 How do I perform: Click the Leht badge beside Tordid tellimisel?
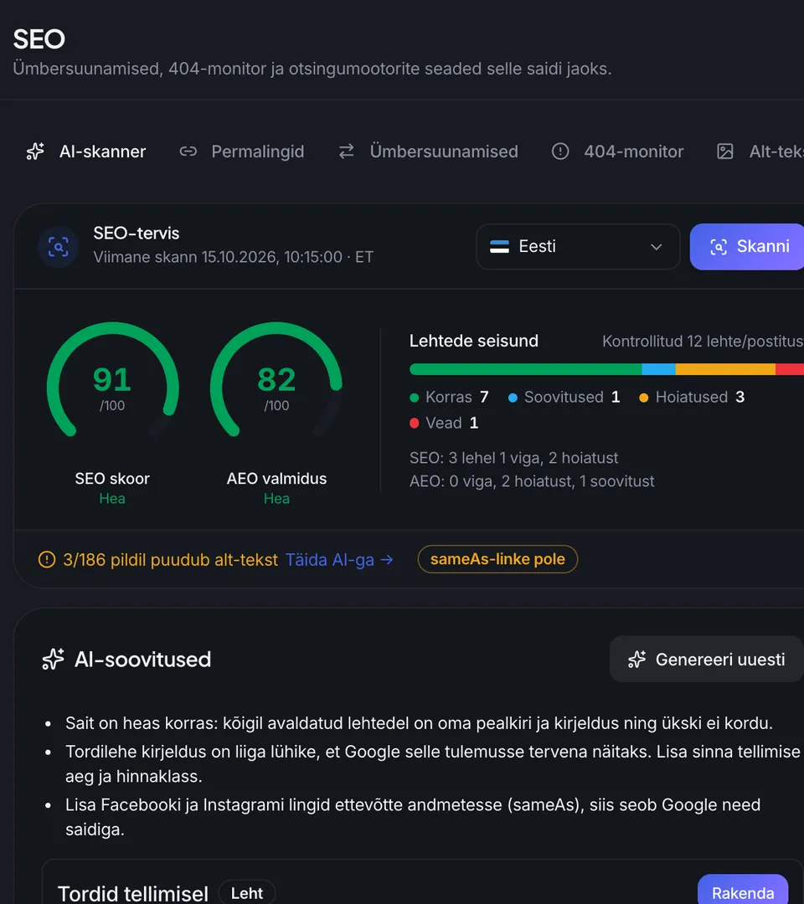click(x=247, y=893)
